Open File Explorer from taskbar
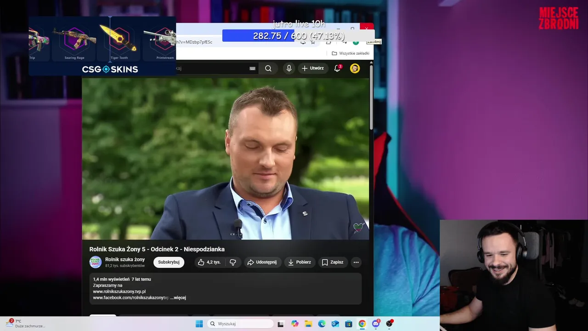The width and height of the screenshot is (588, 331). pos(308,324)
